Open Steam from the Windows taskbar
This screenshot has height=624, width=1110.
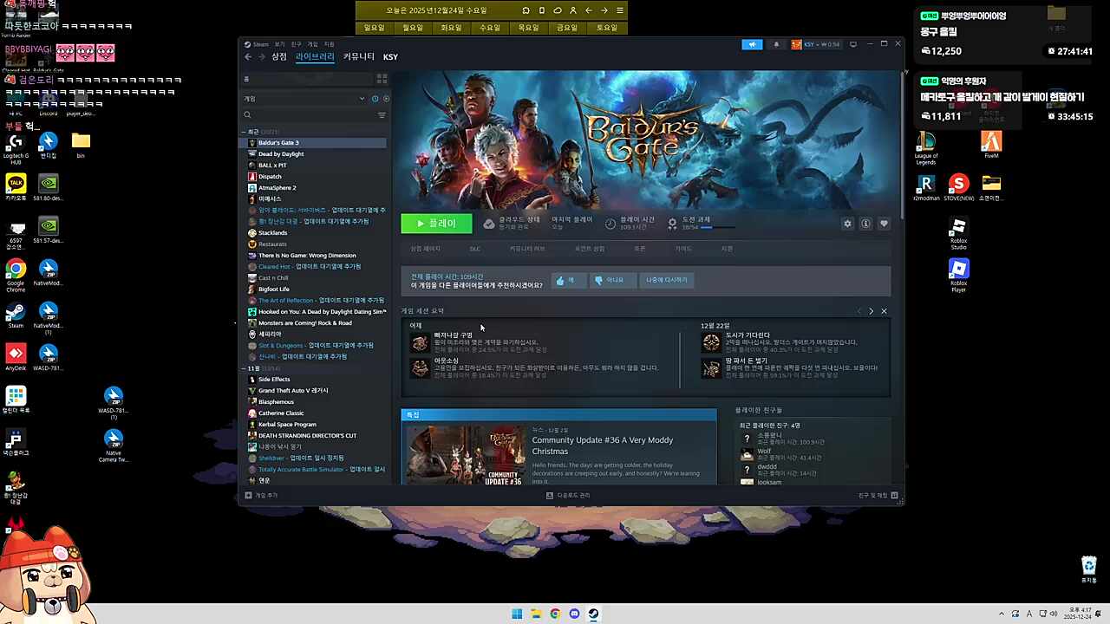click(593, 614)
